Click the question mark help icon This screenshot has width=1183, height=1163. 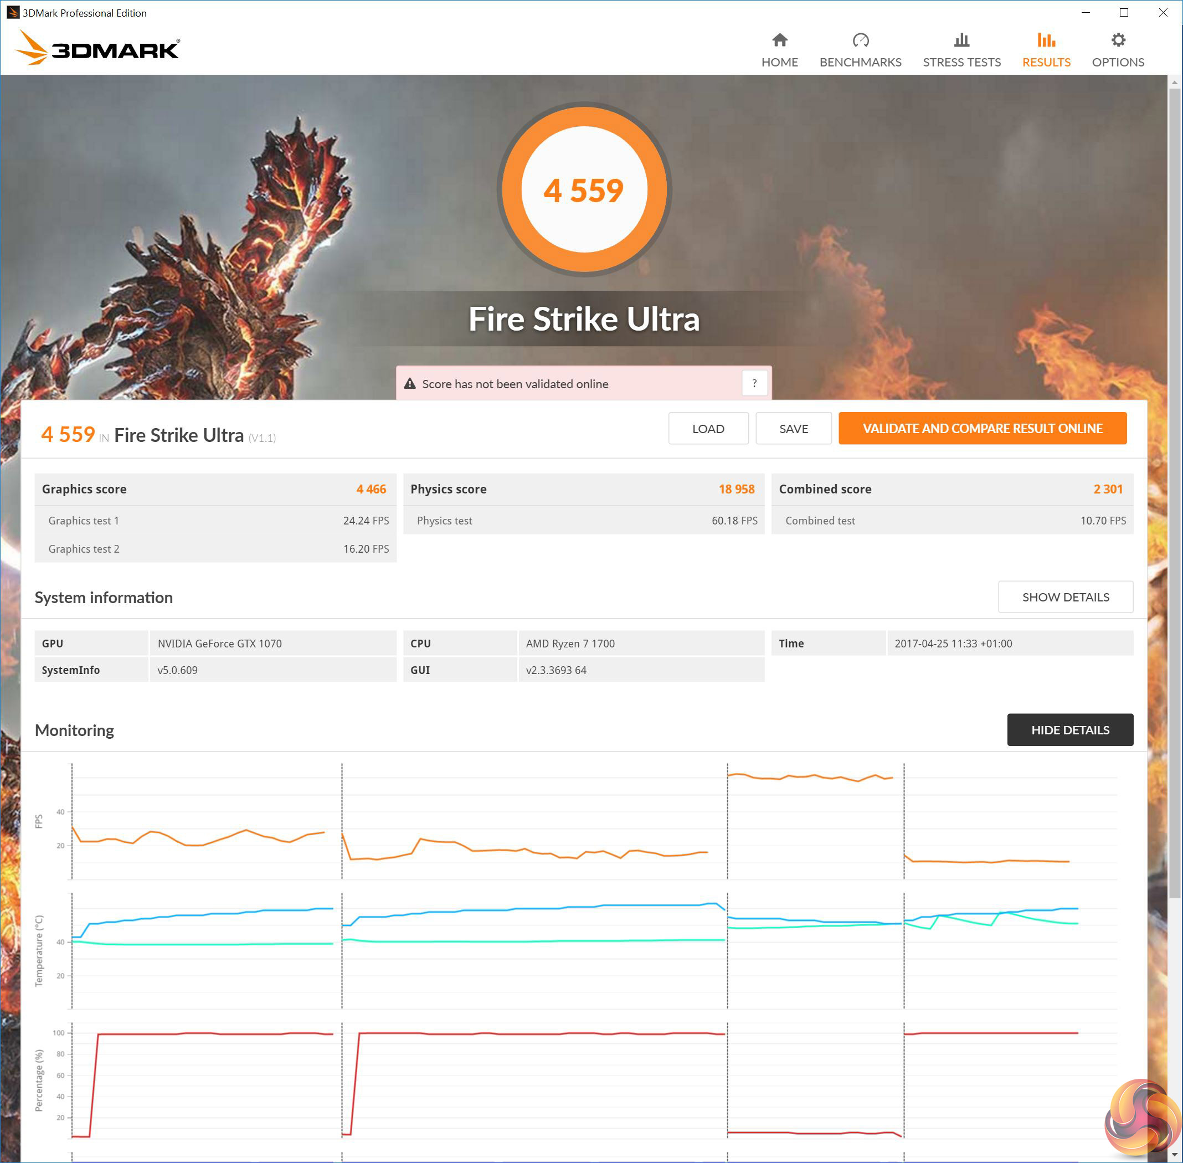point(754,384)
